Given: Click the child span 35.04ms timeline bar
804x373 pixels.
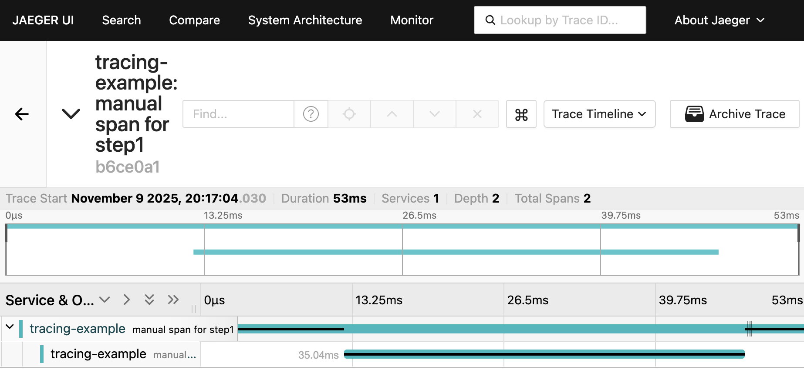Looking at the screenshot, I should coord(544,354).
